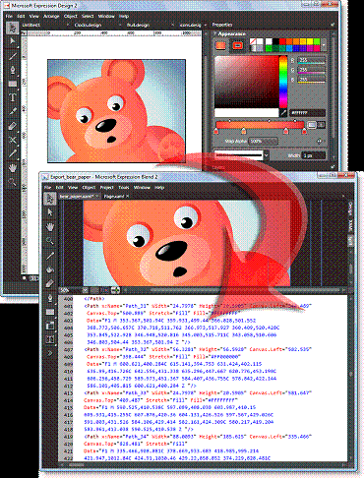Open Object menu in Expression Design

coord(71,16)
